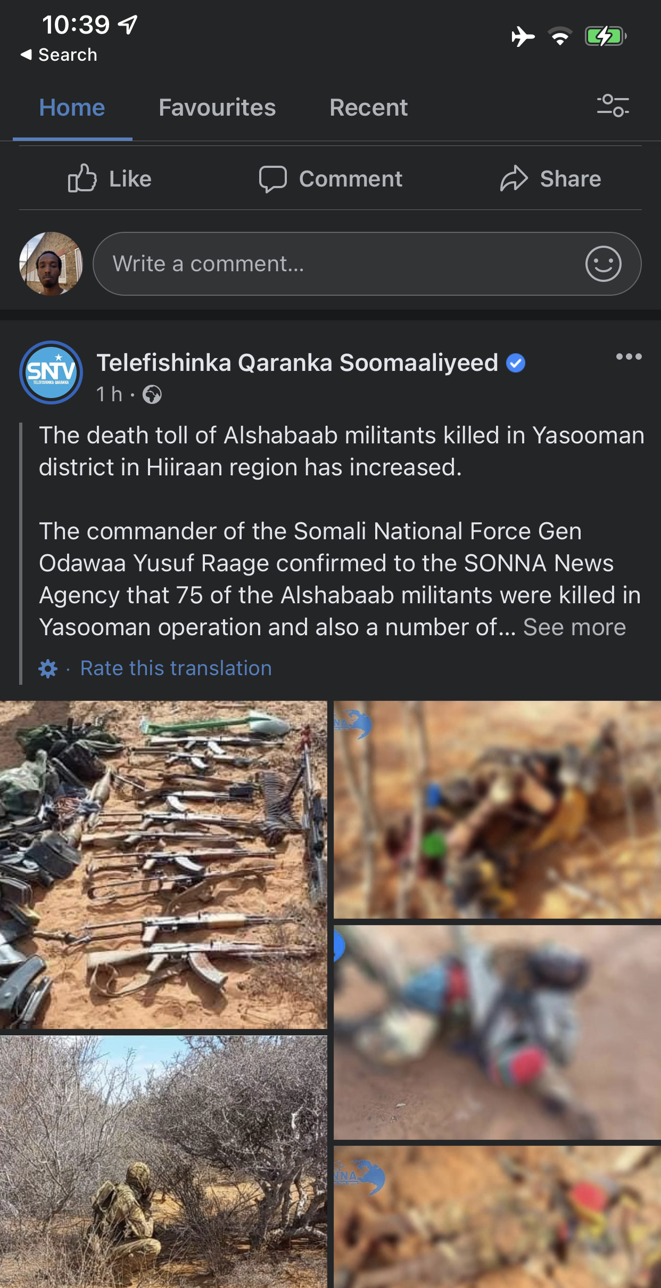
Task: Tap the Write a comment field
Action: pos(341,264)
